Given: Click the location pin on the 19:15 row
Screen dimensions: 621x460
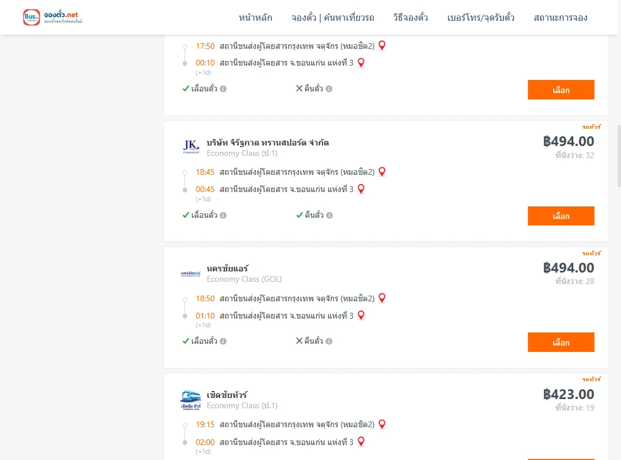Looking at the screenshot, I should tap(382, 424).
